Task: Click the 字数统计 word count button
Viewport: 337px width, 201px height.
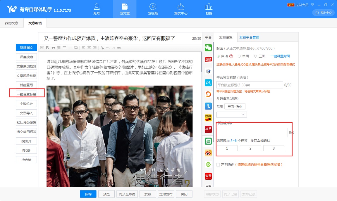Action: coord(26,103)
